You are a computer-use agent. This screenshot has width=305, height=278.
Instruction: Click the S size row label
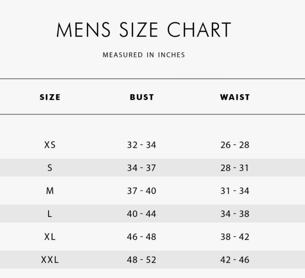[x=50, y=168]
